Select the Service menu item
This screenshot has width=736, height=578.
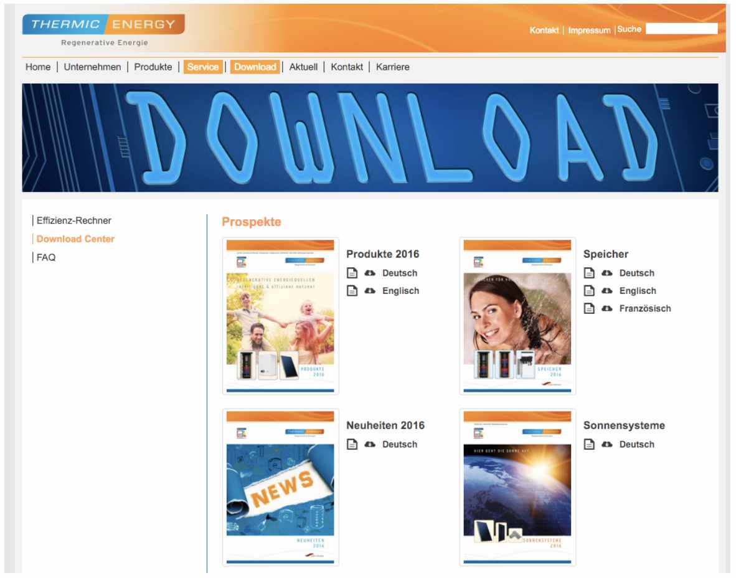click(203, 67)
